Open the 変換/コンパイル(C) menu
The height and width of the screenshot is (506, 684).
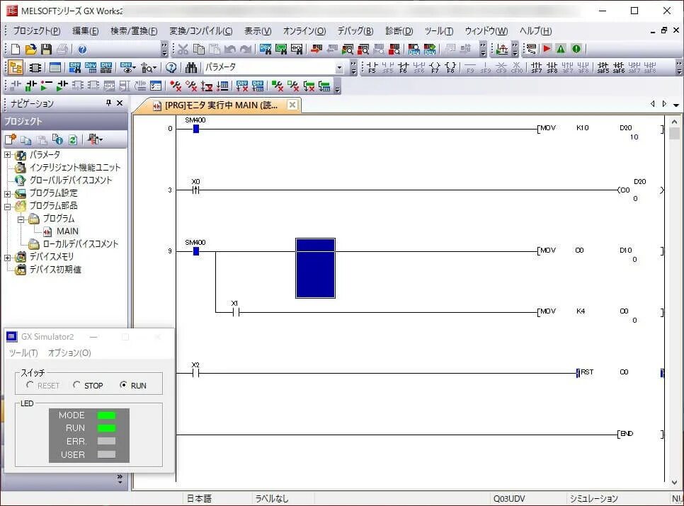(x=200, y=31)
